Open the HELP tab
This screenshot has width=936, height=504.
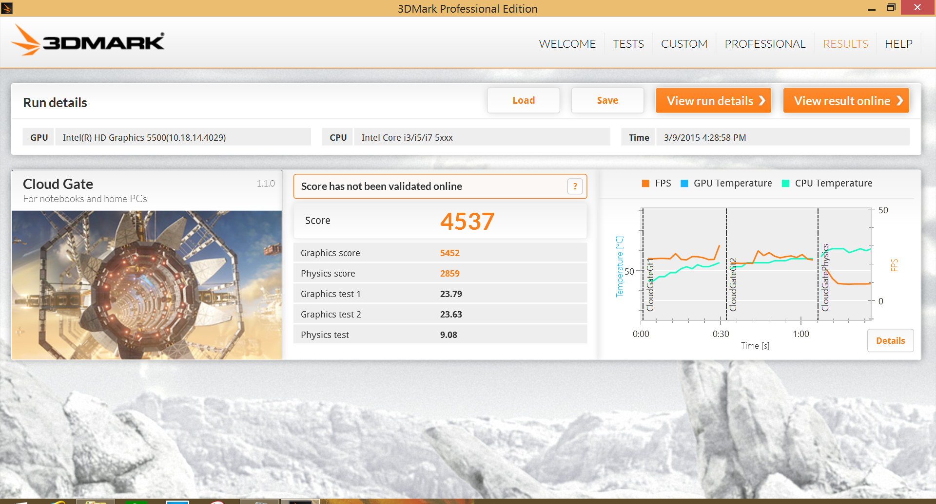pos(898,44)
